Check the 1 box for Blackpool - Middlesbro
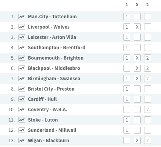 (127, 68)
